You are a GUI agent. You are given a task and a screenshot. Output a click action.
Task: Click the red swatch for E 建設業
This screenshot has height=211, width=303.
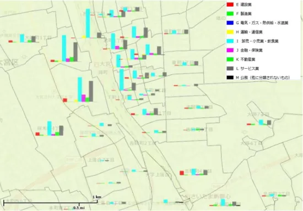[x=230, y=4]
